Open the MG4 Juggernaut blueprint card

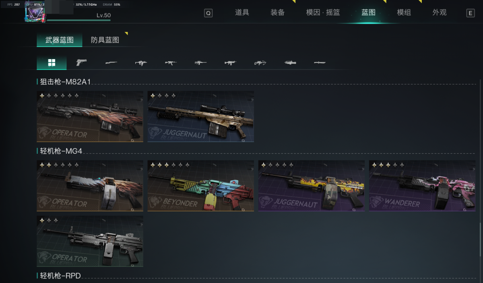click(x=312, y=186)
